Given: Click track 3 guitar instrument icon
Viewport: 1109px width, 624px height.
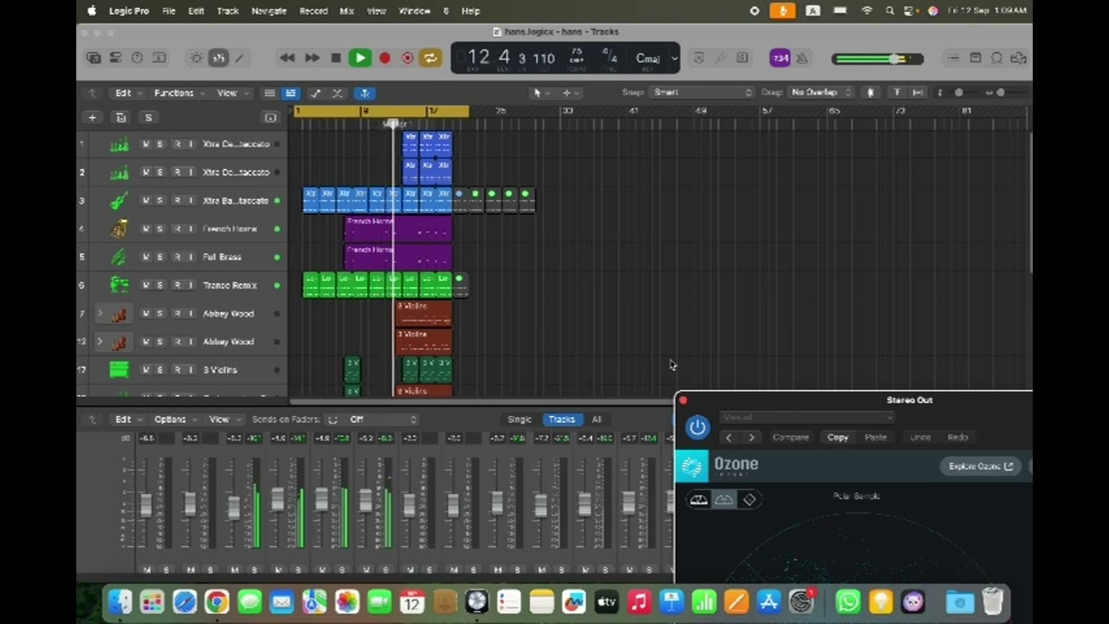Looking at the screenshot, I should point(119,200).
